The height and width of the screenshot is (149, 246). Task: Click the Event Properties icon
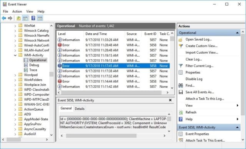pyautogui.click(x=181, y=134)
